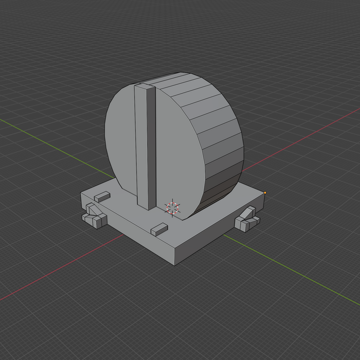Screen dimensions: 360x360
Task: Click the small block at the base left corner
Action: click(x=102, y=197)
